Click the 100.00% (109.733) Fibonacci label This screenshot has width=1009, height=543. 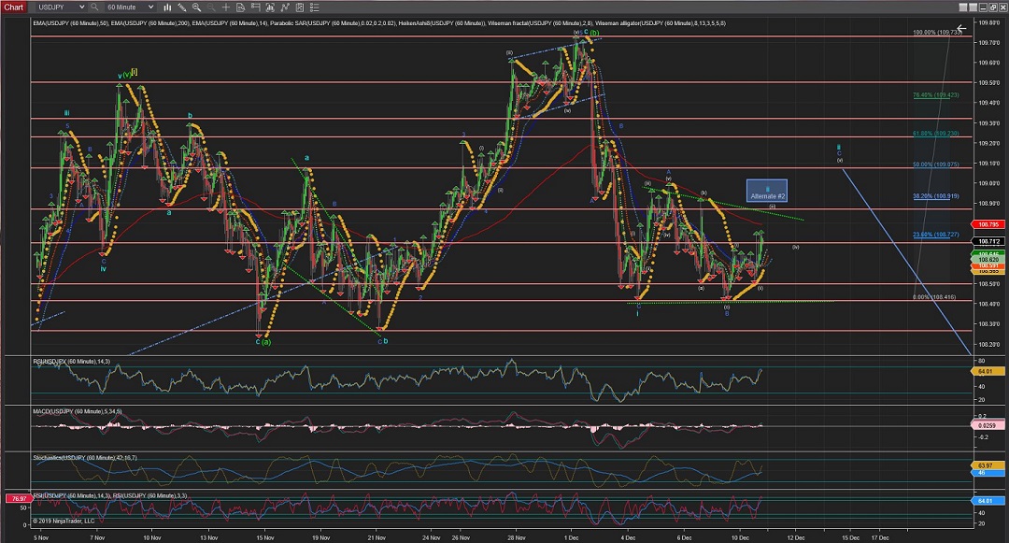938,32
